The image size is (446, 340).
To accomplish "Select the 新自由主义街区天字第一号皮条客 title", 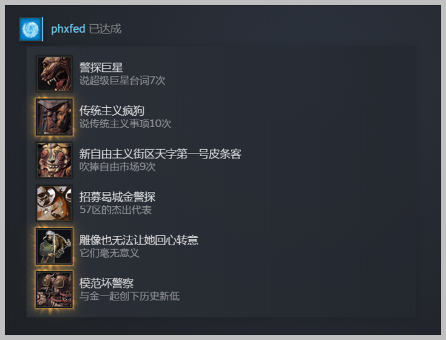I will pos(160,154).
